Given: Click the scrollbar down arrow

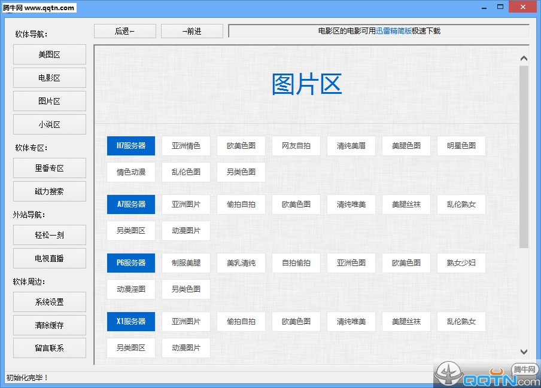Looking at the screenshot, I should point(524,352).
